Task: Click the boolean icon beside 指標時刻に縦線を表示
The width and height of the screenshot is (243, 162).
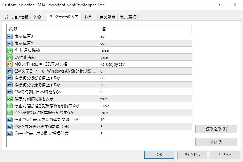Action: pyautogui.click(x=10, y=99)
